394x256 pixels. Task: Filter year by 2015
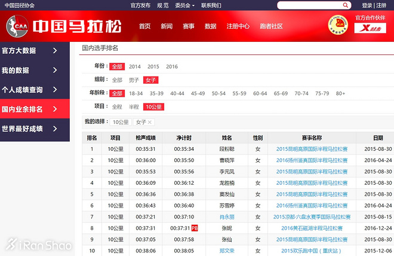[153, 66]
